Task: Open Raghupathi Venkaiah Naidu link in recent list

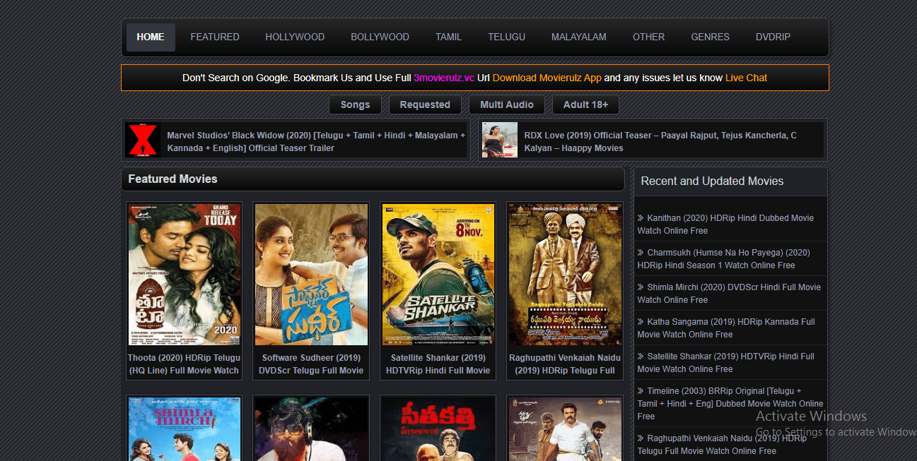Action: pyautogui.click(x=722, y=444)
